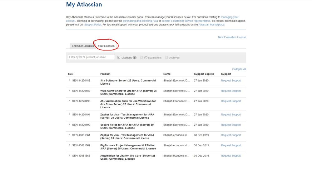Viewport: 312px width, 174px height.
Task: Click the Name column header
Action: 167,74
